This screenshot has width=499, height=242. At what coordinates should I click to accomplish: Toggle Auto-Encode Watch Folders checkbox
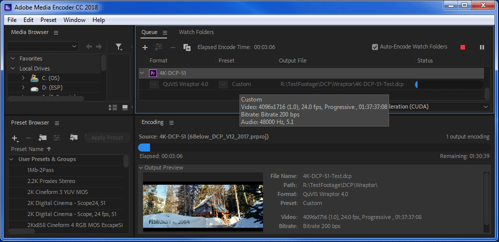pyautogui.click(x=375, y=47)
